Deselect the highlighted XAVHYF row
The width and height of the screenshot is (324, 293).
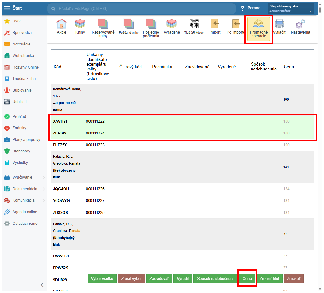click(x=61, y=121)
